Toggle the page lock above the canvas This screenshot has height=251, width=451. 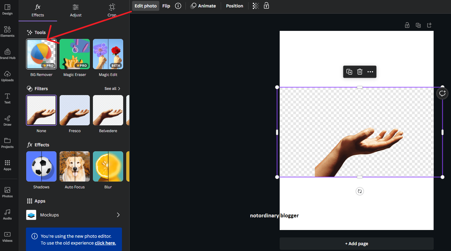(407, 25)
